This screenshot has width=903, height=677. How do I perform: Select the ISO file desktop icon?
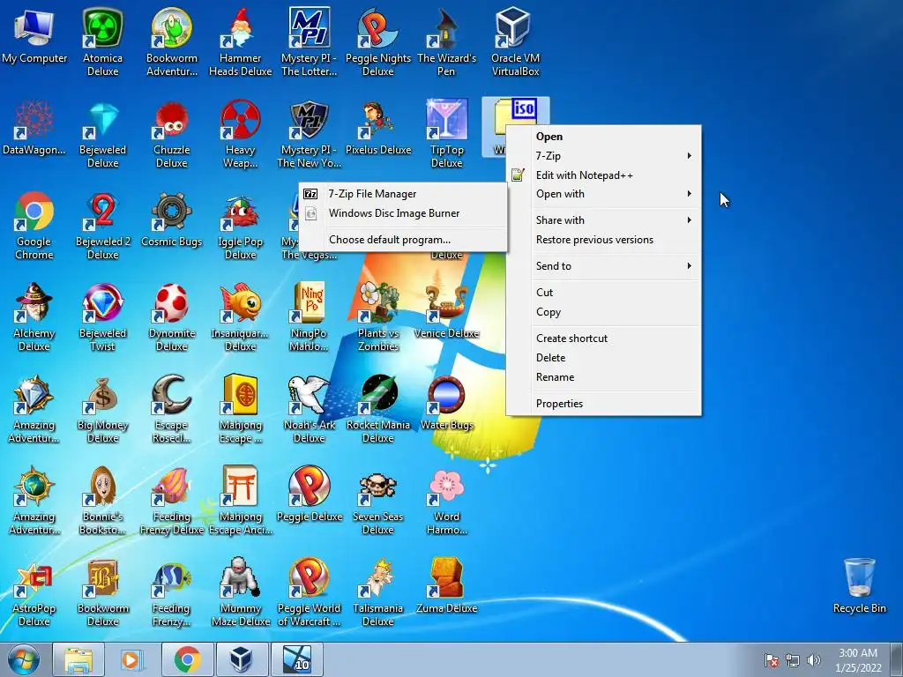pyautogui.click(x=515, y=127)
